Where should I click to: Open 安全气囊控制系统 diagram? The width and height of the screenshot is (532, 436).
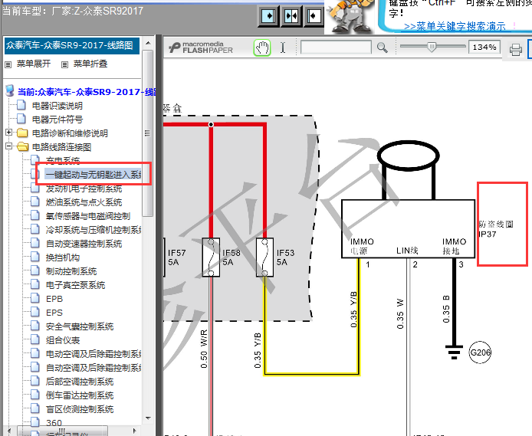pos(80,326)
